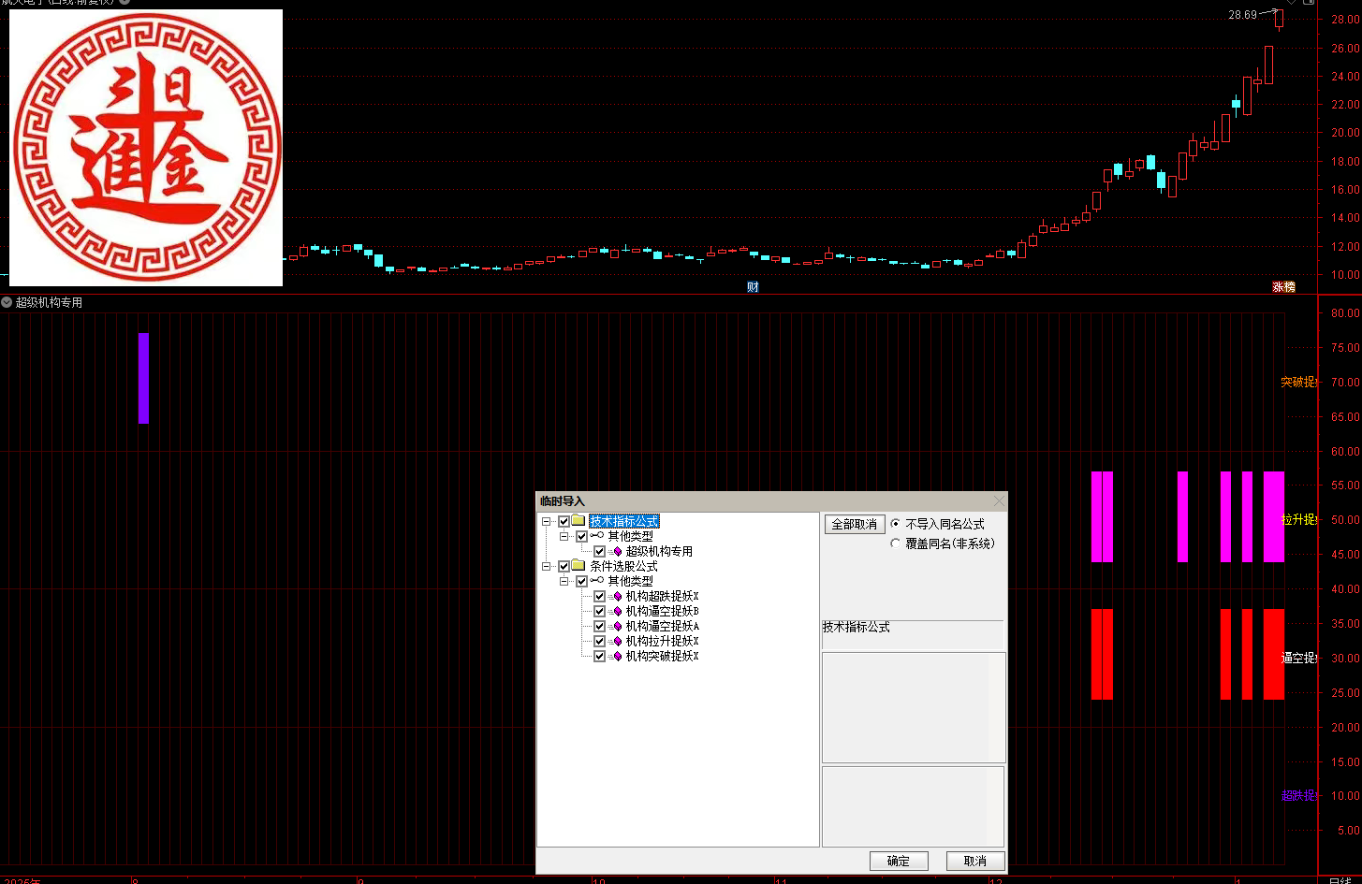The width and height of the screenshot is (1362, 884).
Task: Confirm import with the 确定 button
Action: (x=899, y=861)
